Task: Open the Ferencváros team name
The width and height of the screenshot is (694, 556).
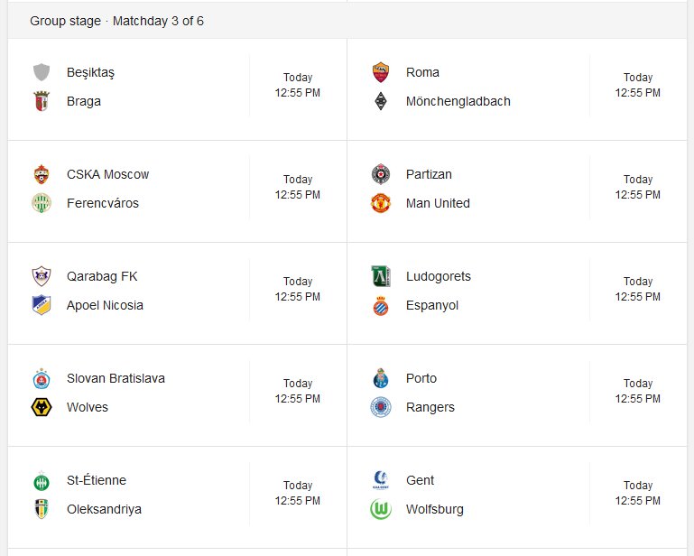Action: pos(103,203)
